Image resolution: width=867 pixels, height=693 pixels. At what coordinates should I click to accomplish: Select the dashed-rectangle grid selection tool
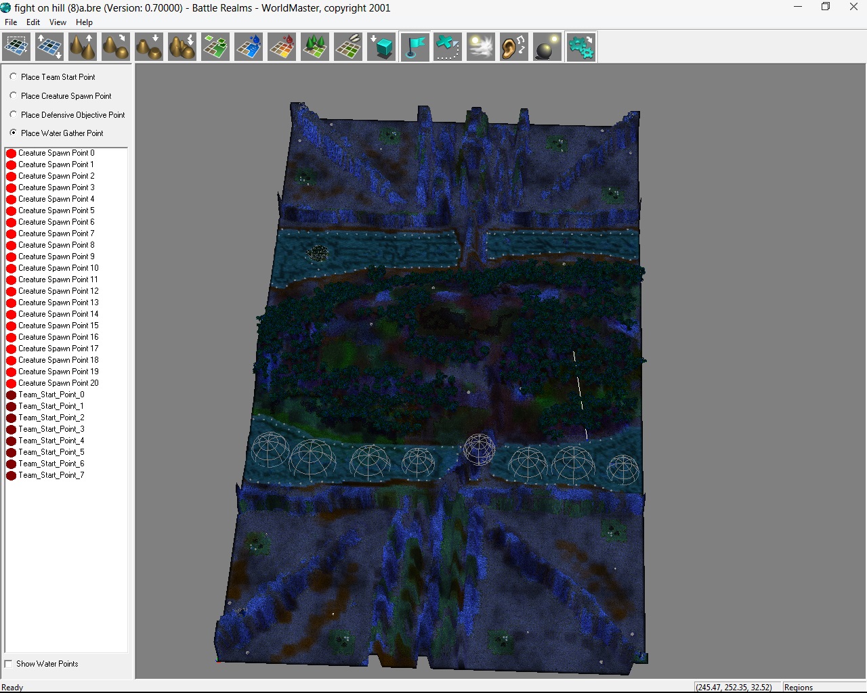16,47
